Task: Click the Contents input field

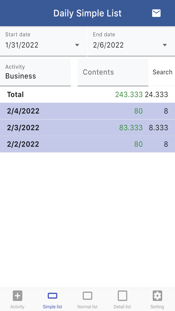Action: tap(113, 72)
